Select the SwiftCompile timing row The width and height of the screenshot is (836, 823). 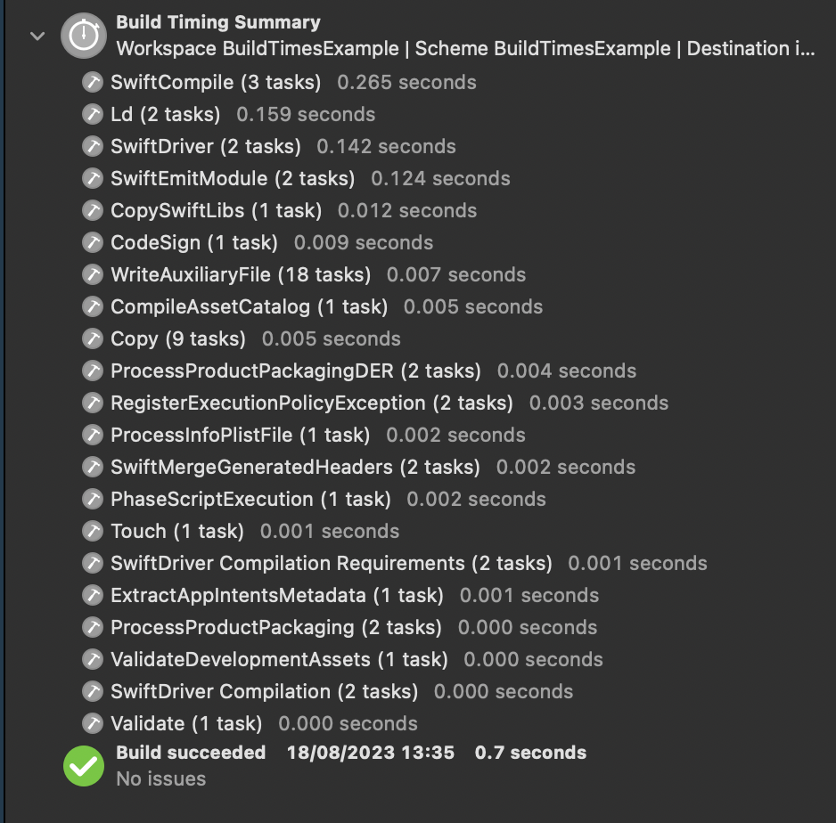pyautogui.click(x=214, y=82)
